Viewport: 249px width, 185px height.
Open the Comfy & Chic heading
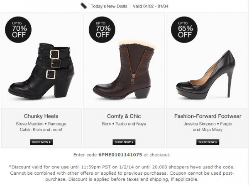pyautogui.click(x=124, y=116)
